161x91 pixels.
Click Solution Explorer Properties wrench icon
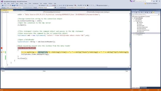tap(152, 12)
